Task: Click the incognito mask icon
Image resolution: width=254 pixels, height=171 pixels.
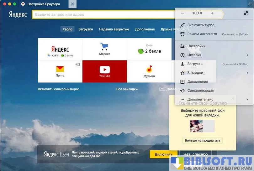Action: (183, 34)
